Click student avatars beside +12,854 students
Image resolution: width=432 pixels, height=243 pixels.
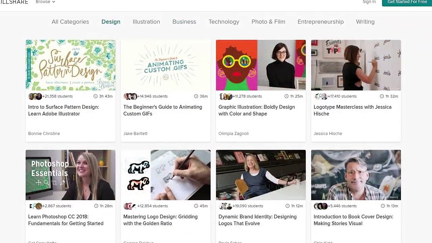pos(130,206)
